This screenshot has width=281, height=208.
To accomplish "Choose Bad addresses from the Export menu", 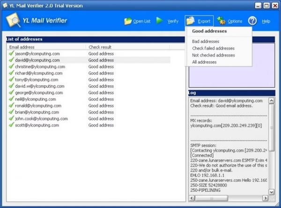I will (x=206, y=42).
